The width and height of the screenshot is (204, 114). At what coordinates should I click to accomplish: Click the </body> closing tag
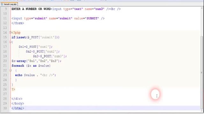[x=18, y=104]
